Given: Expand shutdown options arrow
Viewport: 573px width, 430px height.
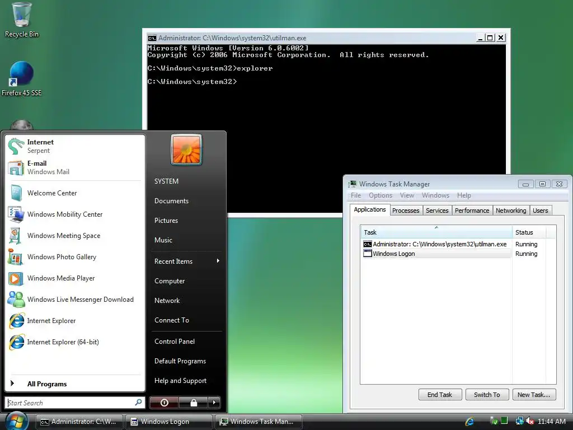Looking at the screenshot, I should pos(214,403).
